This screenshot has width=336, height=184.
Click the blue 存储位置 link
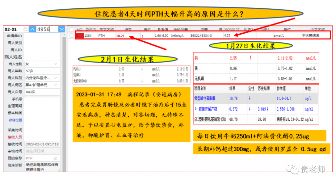[15, 120]
